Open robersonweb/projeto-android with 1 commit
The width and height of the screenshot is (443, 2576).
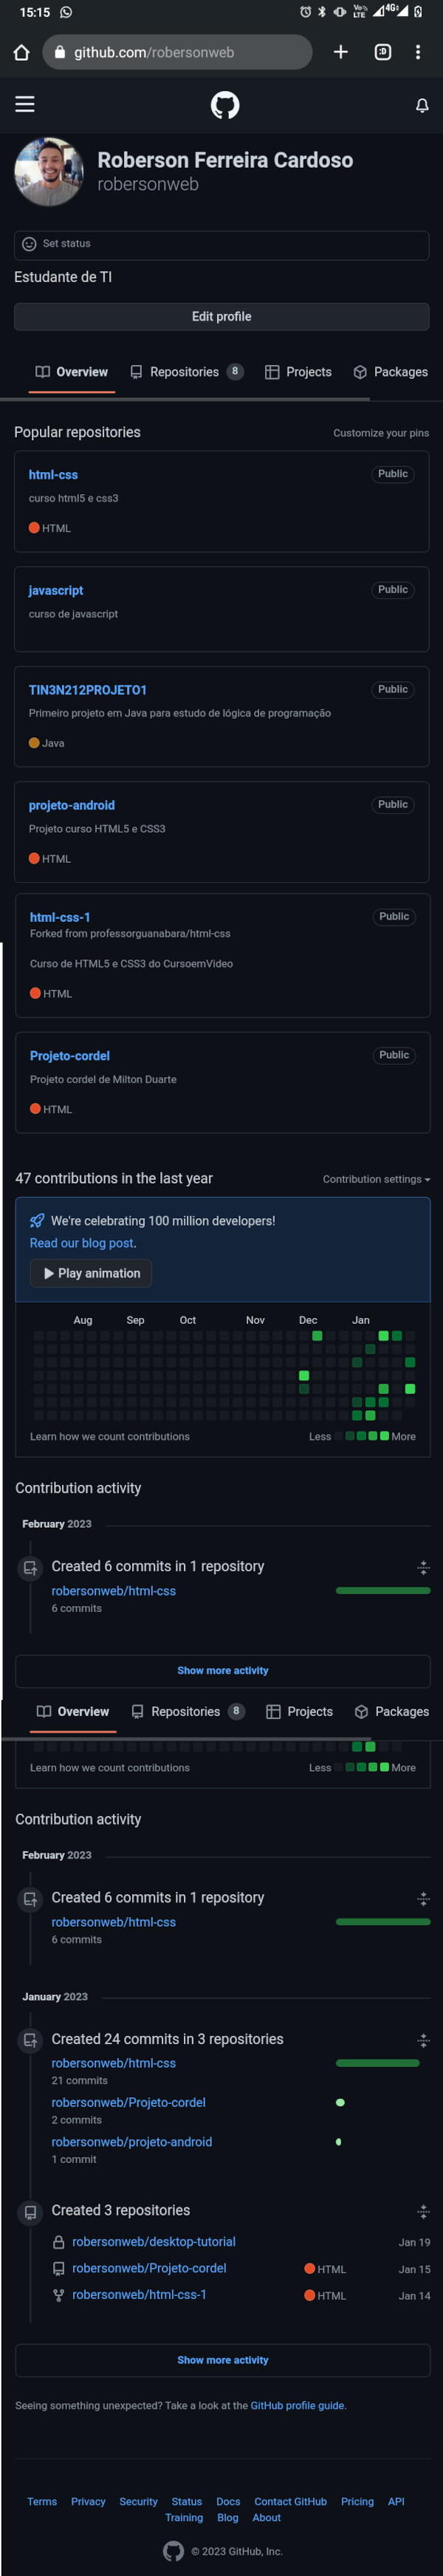(132, 2142)
